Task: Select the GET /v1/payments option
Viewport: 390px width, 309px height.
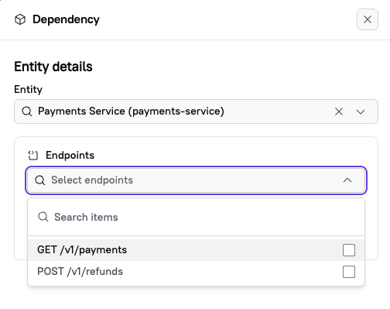Action: (196, 250)
